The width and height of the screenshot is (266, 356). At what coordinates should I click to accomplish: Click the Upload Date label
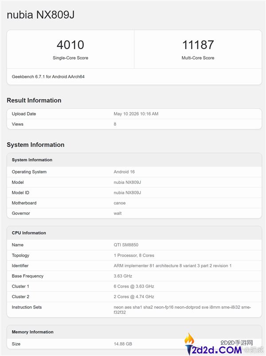point(24,114)
